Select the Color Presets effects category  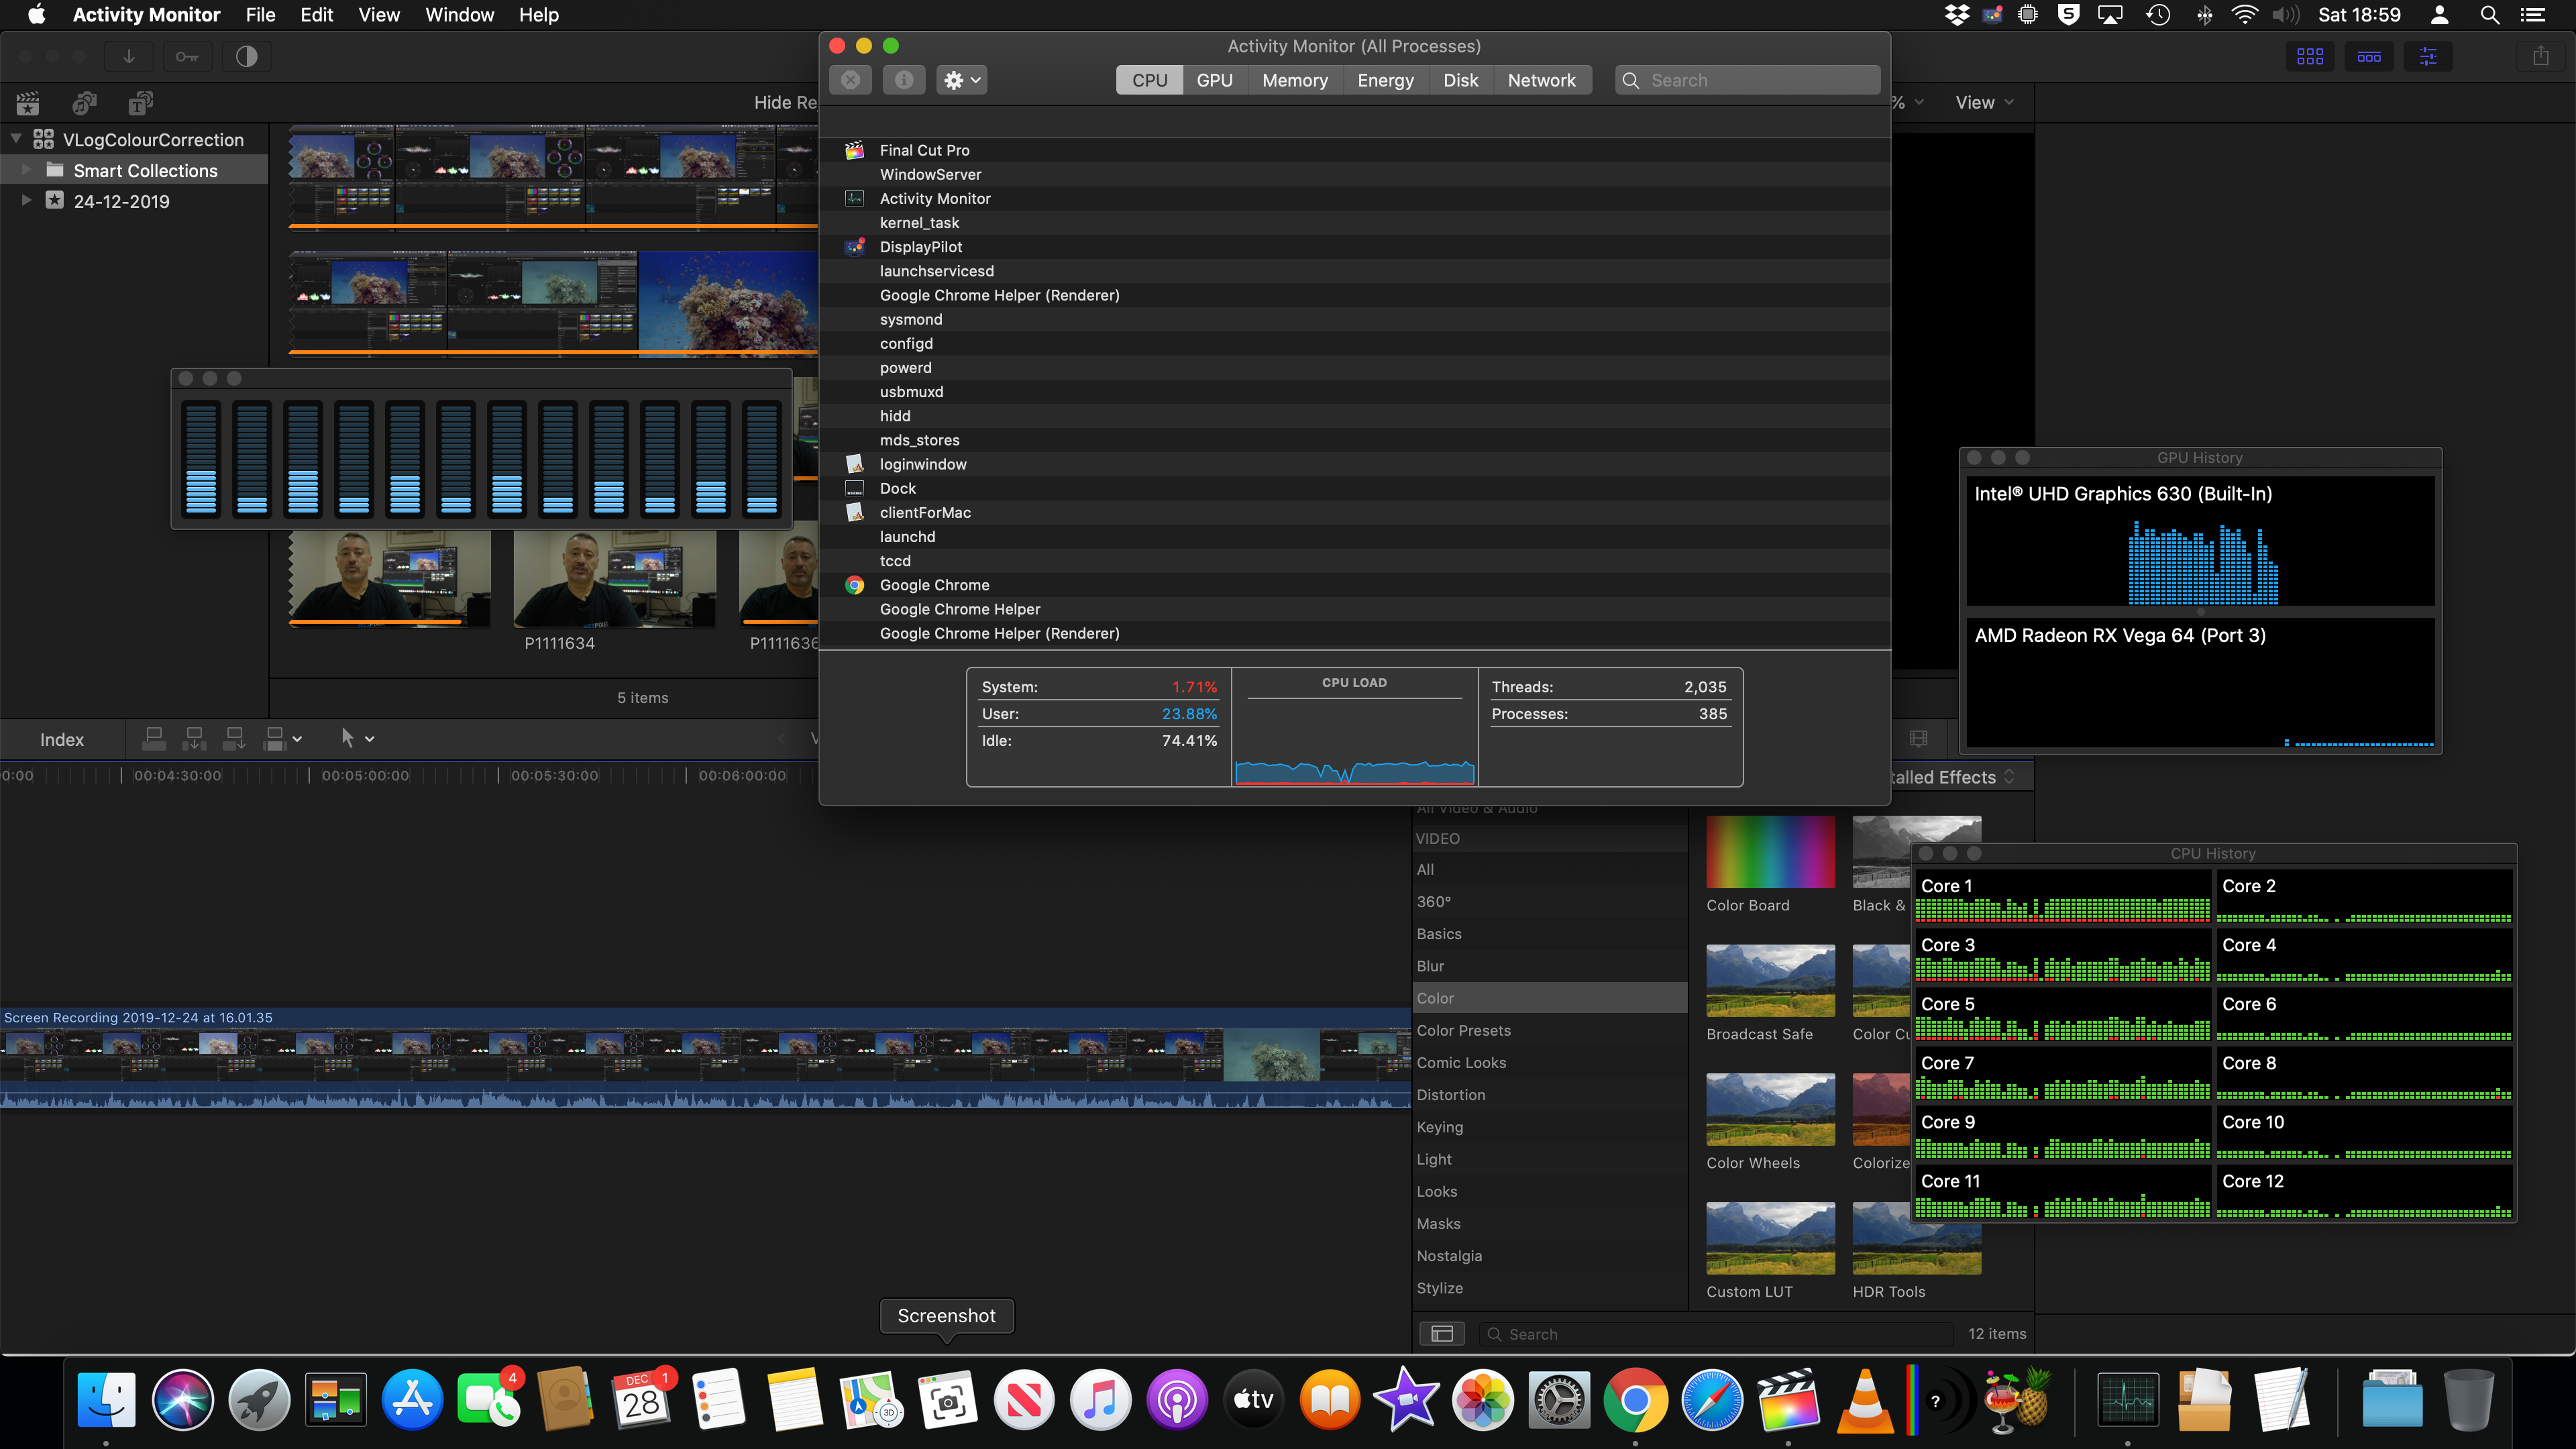pos(1463,1030)
